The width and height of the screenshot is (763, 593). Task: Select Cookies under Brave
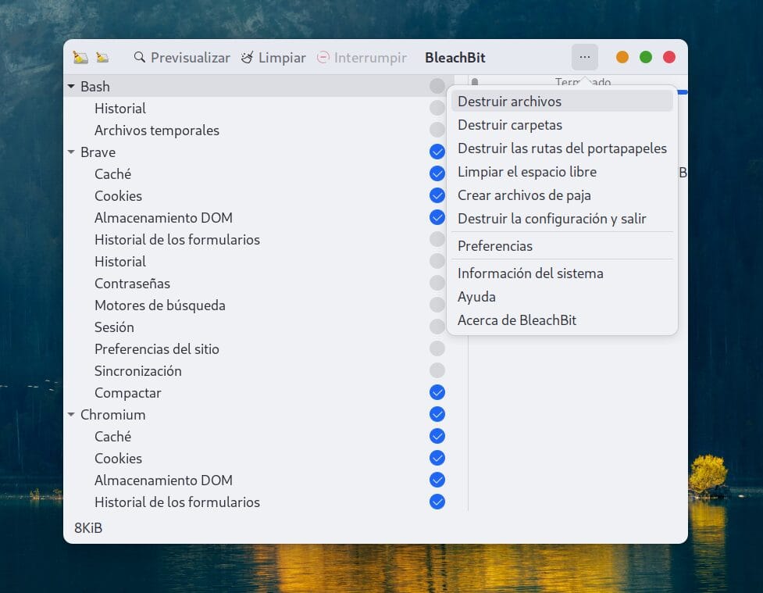(x=118, y=196)
